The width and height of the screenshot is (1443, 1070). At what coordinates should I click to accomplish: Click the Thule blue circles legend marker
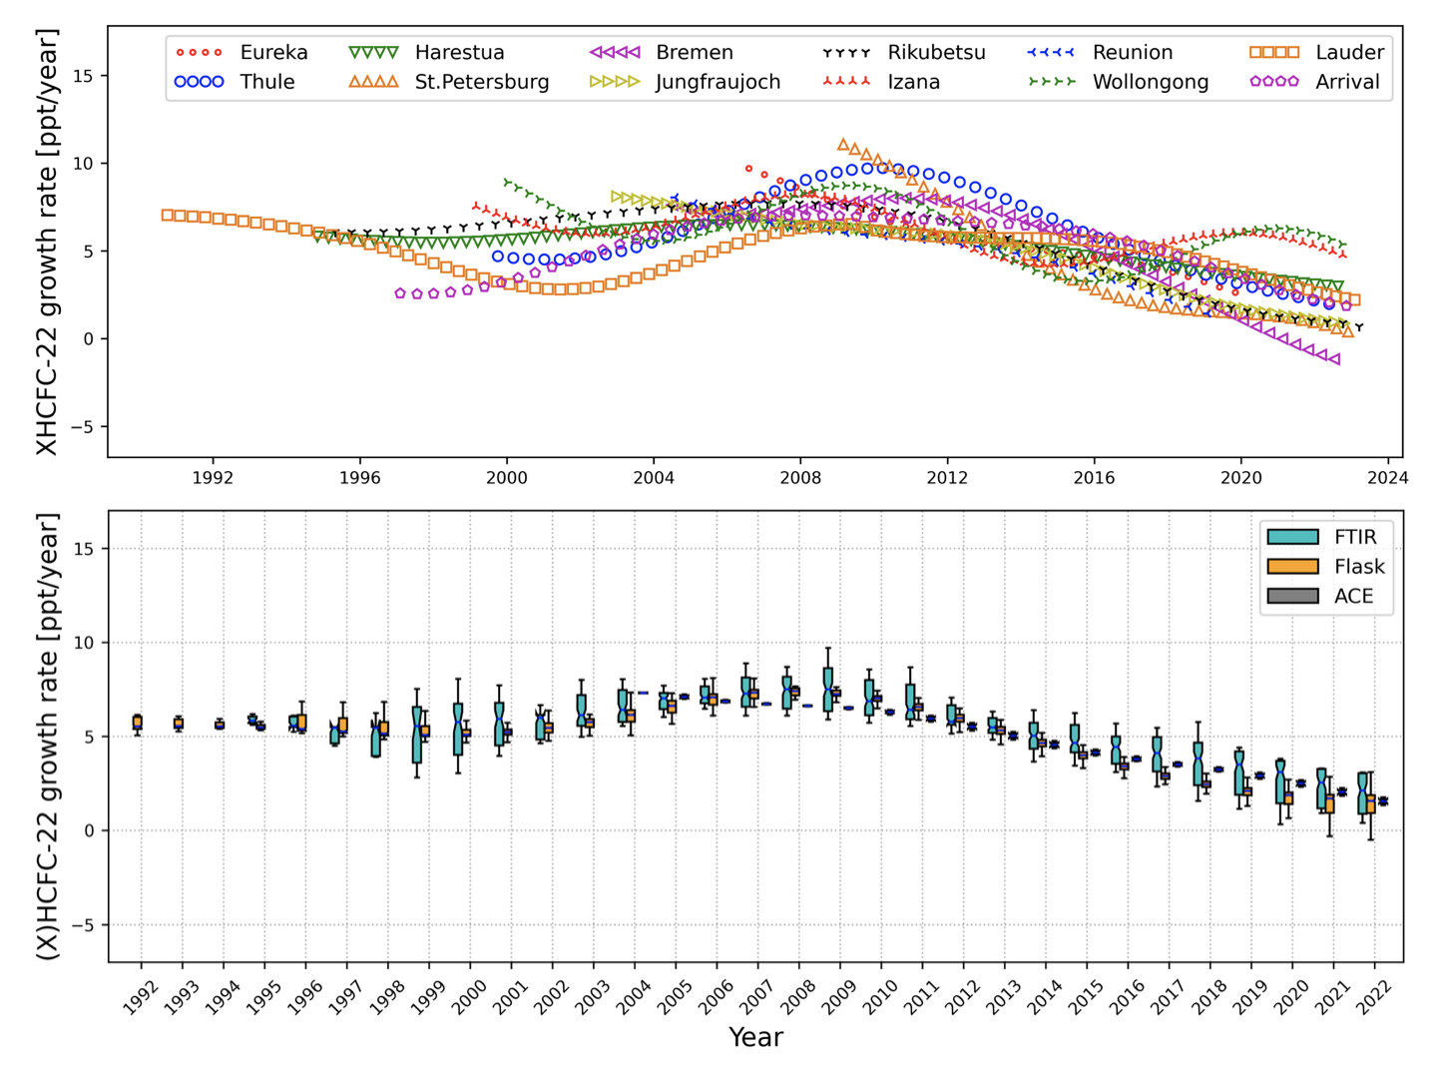(x=199, y=82)
